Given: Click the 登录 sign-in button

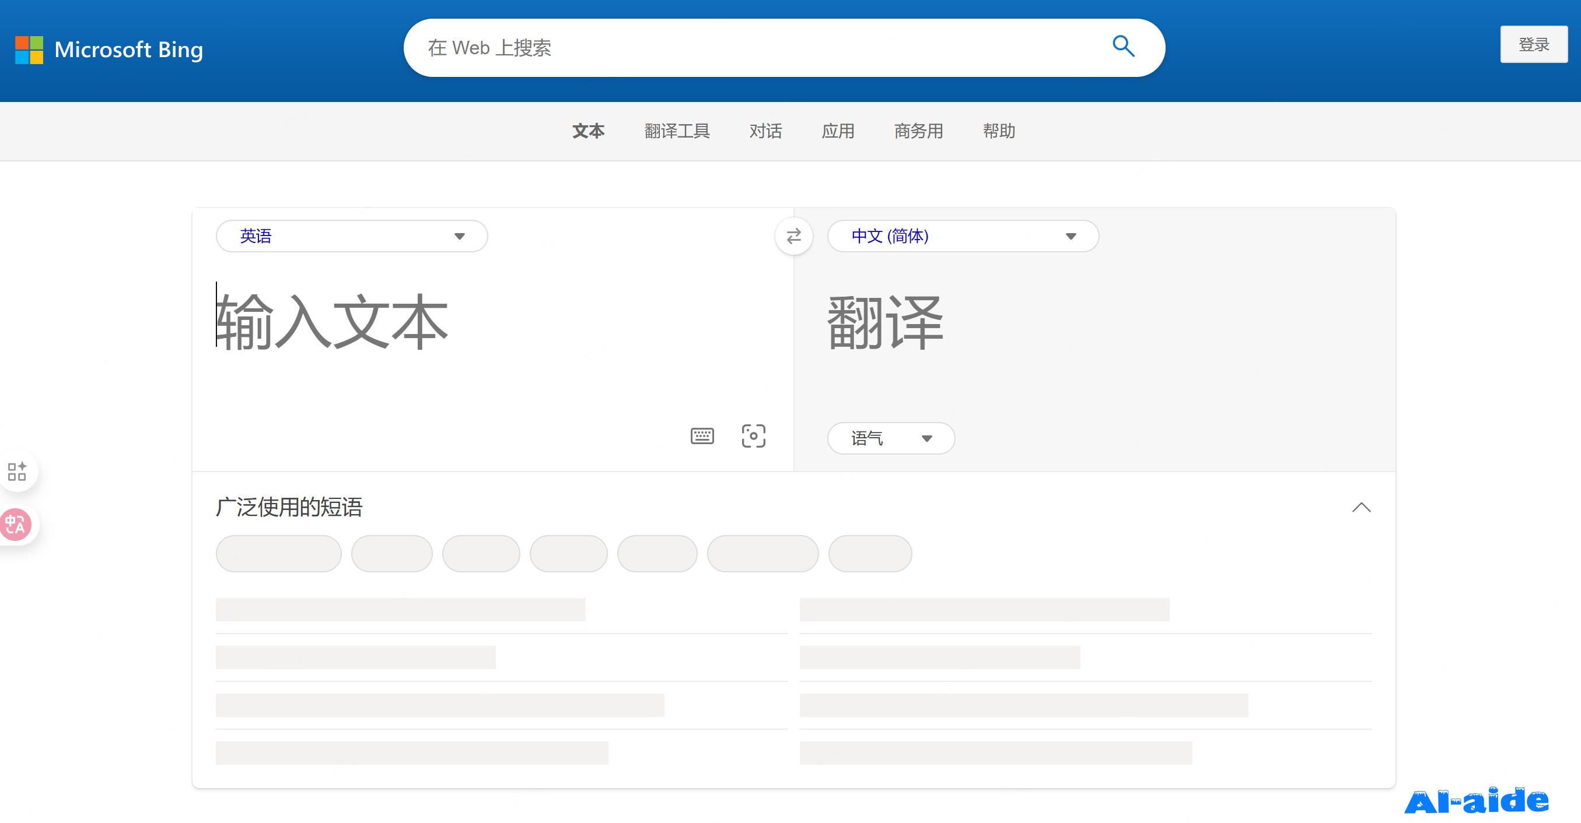Looking at the screenshot, I should point(1534,44).
